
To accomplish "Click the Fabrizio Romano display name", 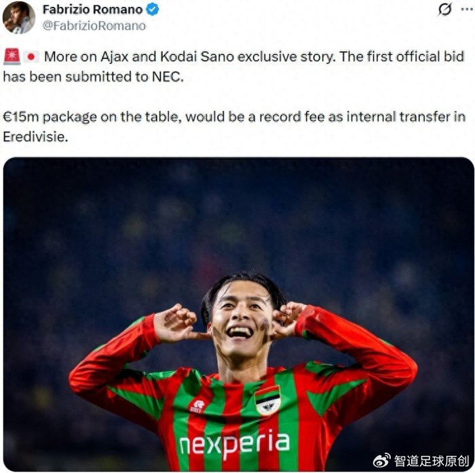I will point(93,10).
